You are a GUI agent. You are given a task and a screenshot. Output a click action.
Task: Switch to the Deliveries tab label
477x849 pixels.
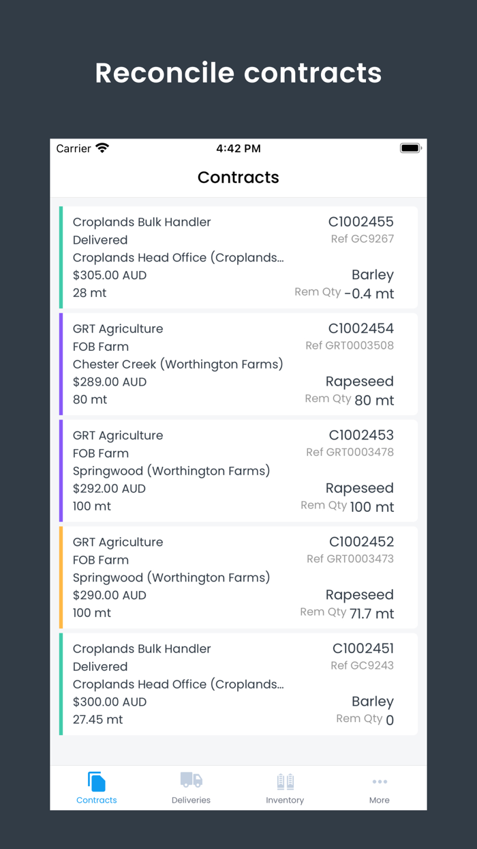pyautogui.click(x=191, y=800)
